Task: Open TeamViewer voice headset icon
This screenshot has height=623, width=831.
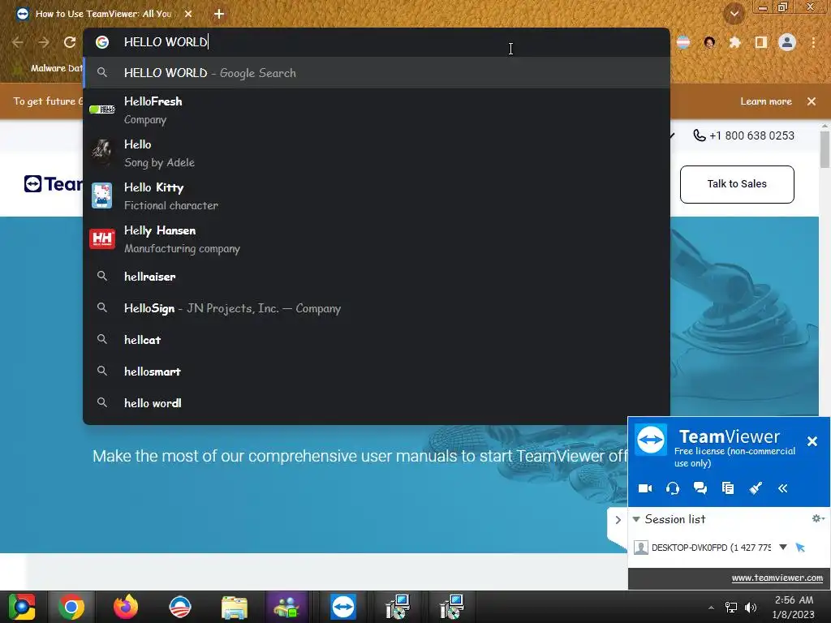Action: (673, 488)
